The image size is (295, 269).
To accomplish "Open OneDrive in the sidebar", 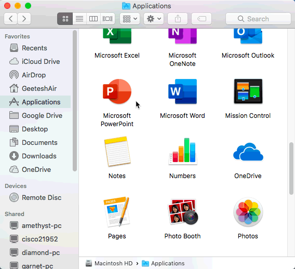I will (35, 169).
